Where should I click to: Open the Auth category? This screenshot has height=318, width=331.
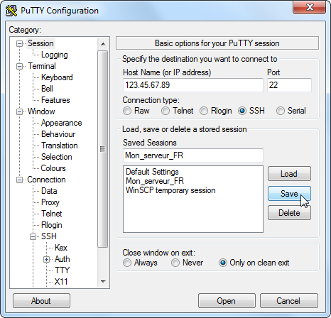62,259
